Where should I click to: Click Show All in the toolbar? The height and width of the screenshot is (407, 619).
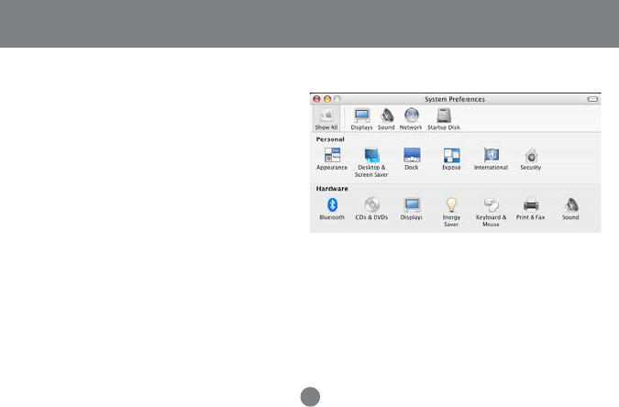tap(326, 119)
